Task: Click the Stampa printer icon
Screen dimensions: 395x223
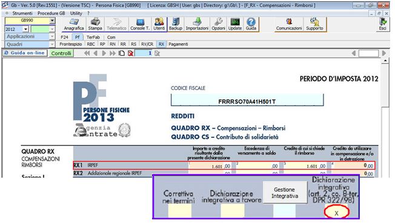Action: click(x=95, y=24)
